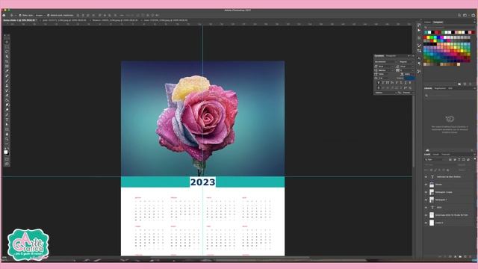The height and width of the screenshot is (269, 478).
Task: Select the Move tool
Action: [x=7, y=42]
